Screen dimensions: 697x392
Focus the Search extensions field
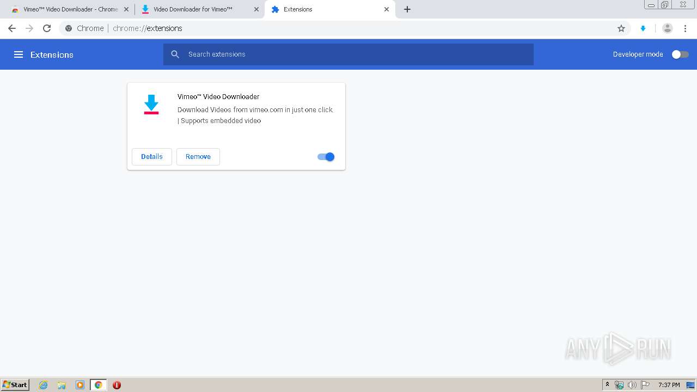[x=348, y=54]
